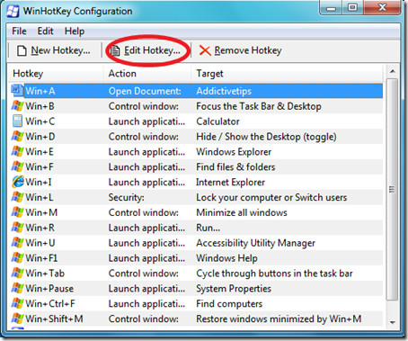Click the vertical scrollbar thumb

pos(392,189)
